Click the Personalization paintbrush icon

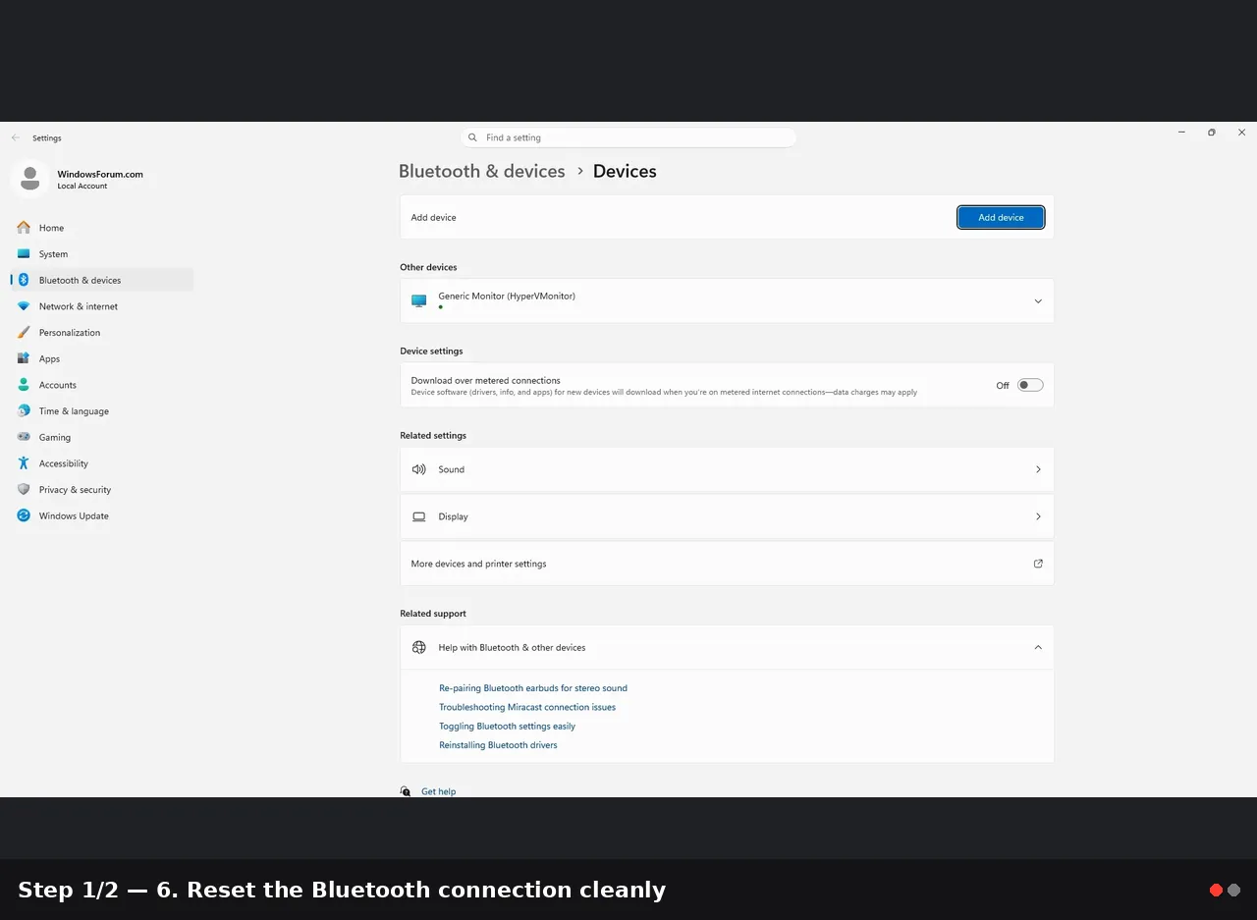point(24,332)
